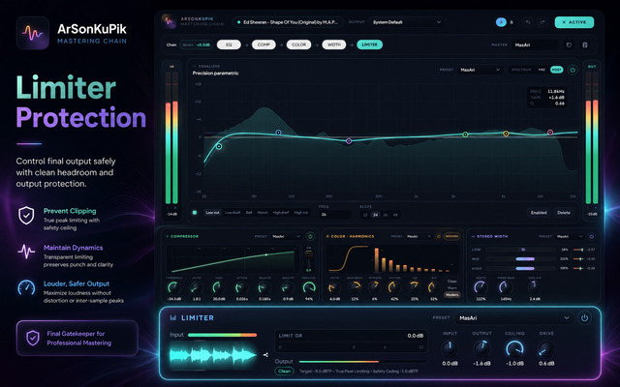Click the Enabled band button
This screenshot has height=387, width=620.
click(x=539, y=213)
